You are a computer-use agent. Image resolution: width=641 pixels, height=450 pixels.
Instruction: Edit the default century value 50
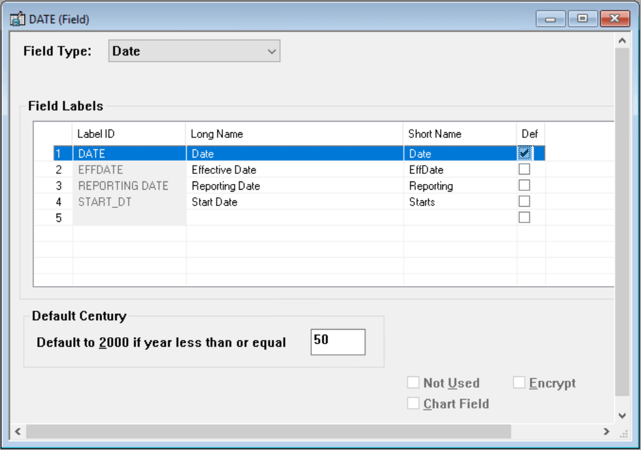tap(338, 342)
